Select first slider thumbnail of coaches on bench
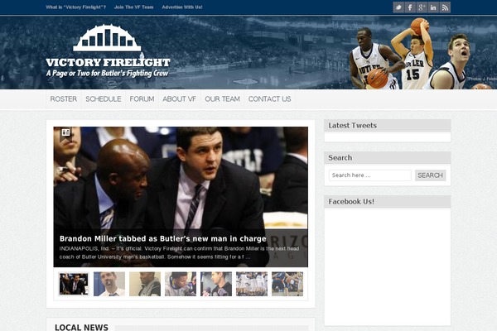 pyautogui.click(x=74, y=284)
